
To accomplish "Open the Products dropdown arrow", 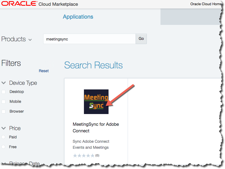I will pyautogui.click(x=30, y=40).
